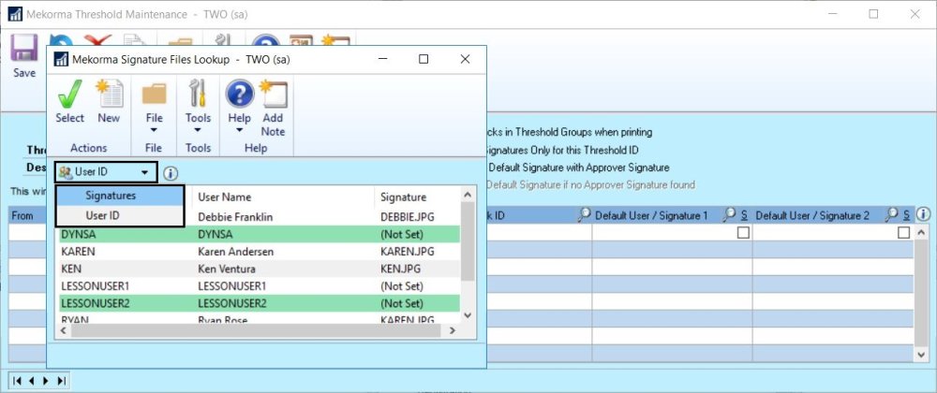Check the Signature 2 checkbox in first row
The width and height of the screenshot is (937, 393).
coord(904,233)
